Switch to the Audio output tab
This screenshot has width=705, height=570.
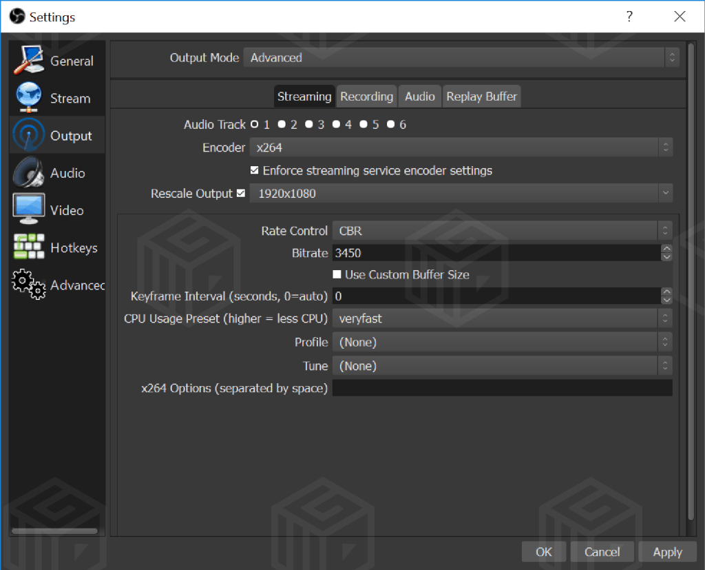click(420, 96)
